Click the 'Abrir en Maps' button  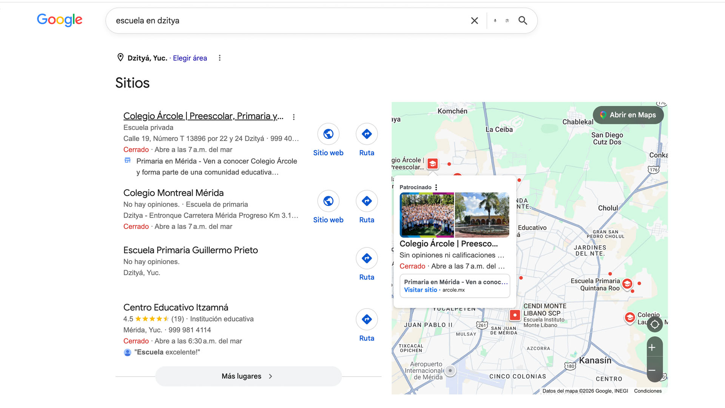(628, 115)
